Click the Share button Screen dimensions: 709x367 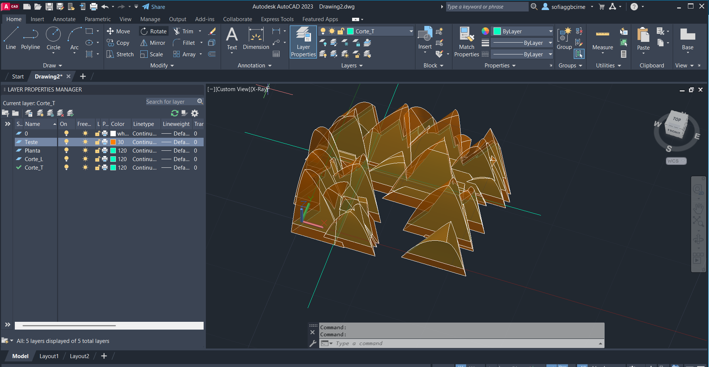(154, 7)
